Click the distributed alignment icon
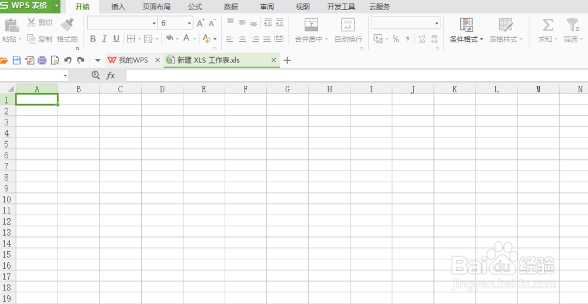 pos(279,39)
